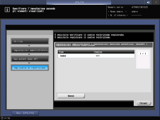This screenshot has height=120, width=160.
Task: Click the clock icon in status bar
Action: (x=2, y=118)
